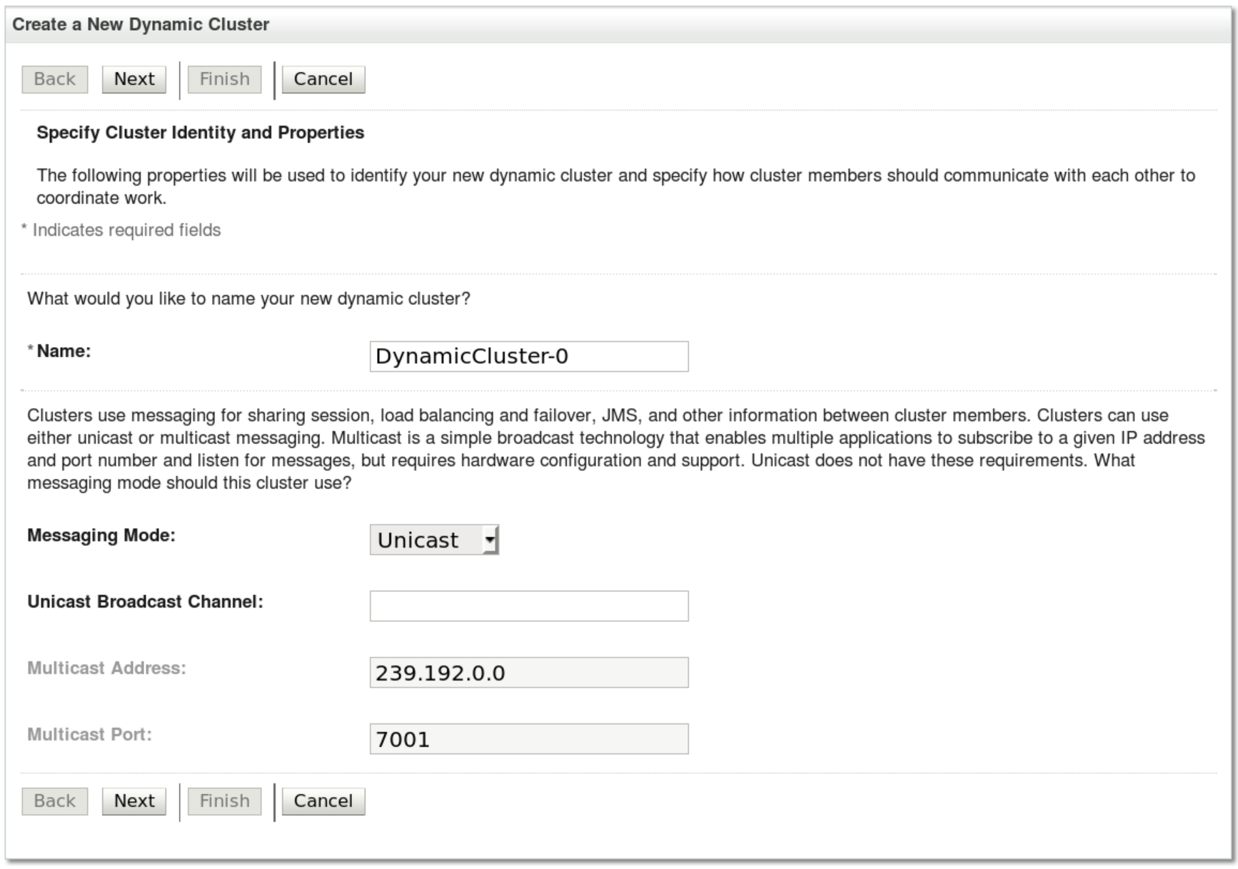Click the Multicast Port label
Image resolution: width=1238 pixels, height=869 pixels.
[89, 735]
